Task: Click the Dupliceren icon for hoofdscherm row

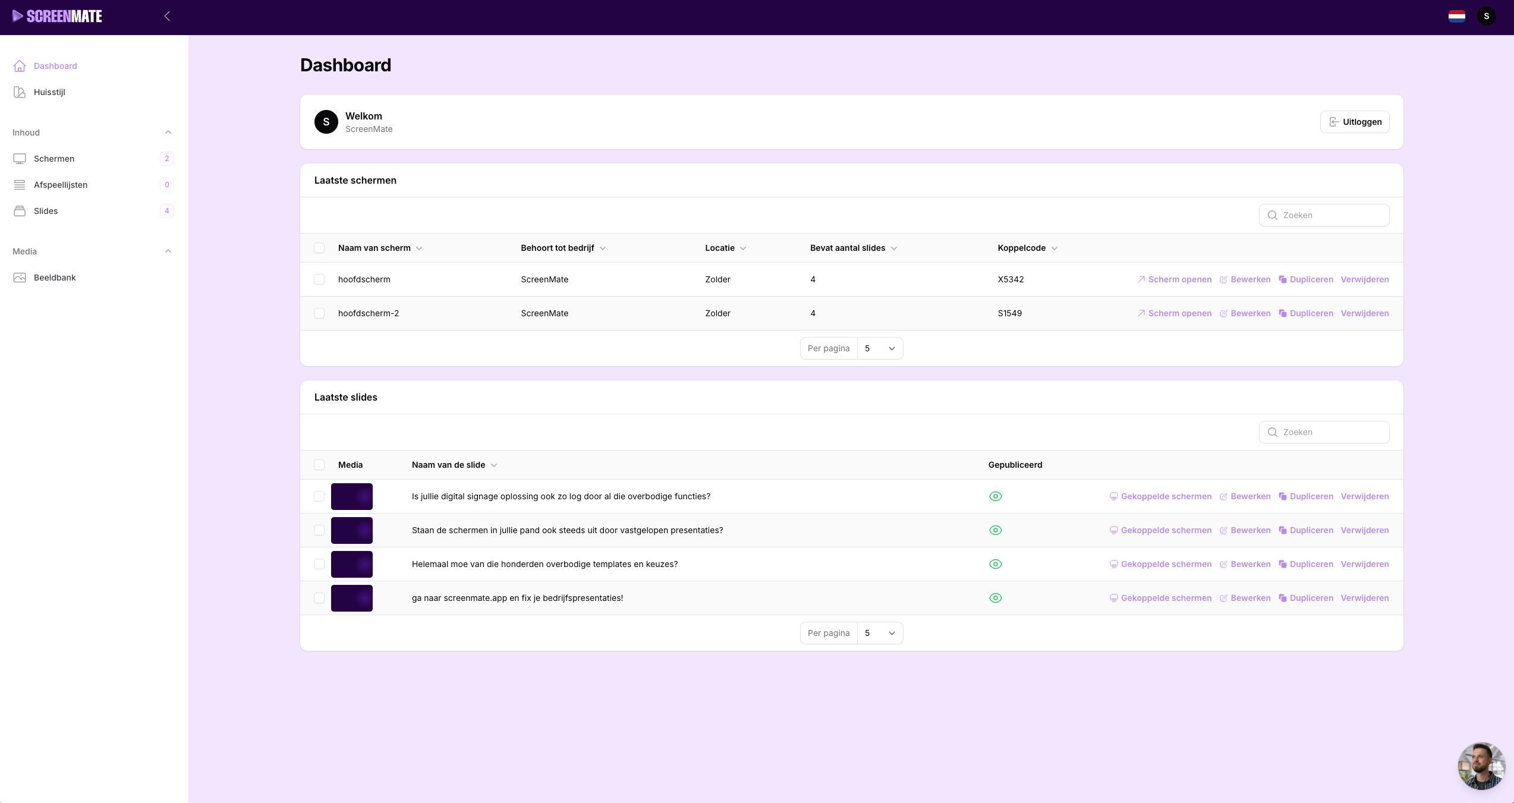Action: pos(1283,279)
